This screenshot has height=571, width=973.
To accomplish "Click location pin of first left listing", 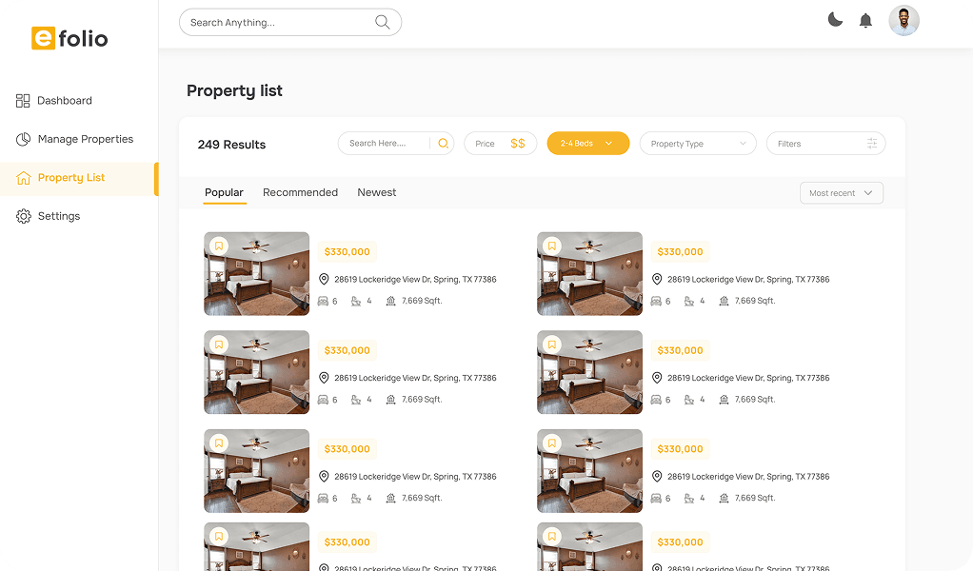I will (324, 280).
